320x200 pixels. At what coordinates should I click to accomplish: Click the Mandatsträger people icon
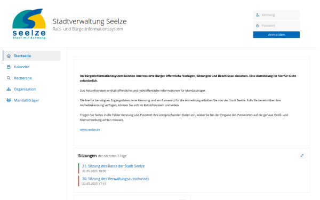pos(9,100)
